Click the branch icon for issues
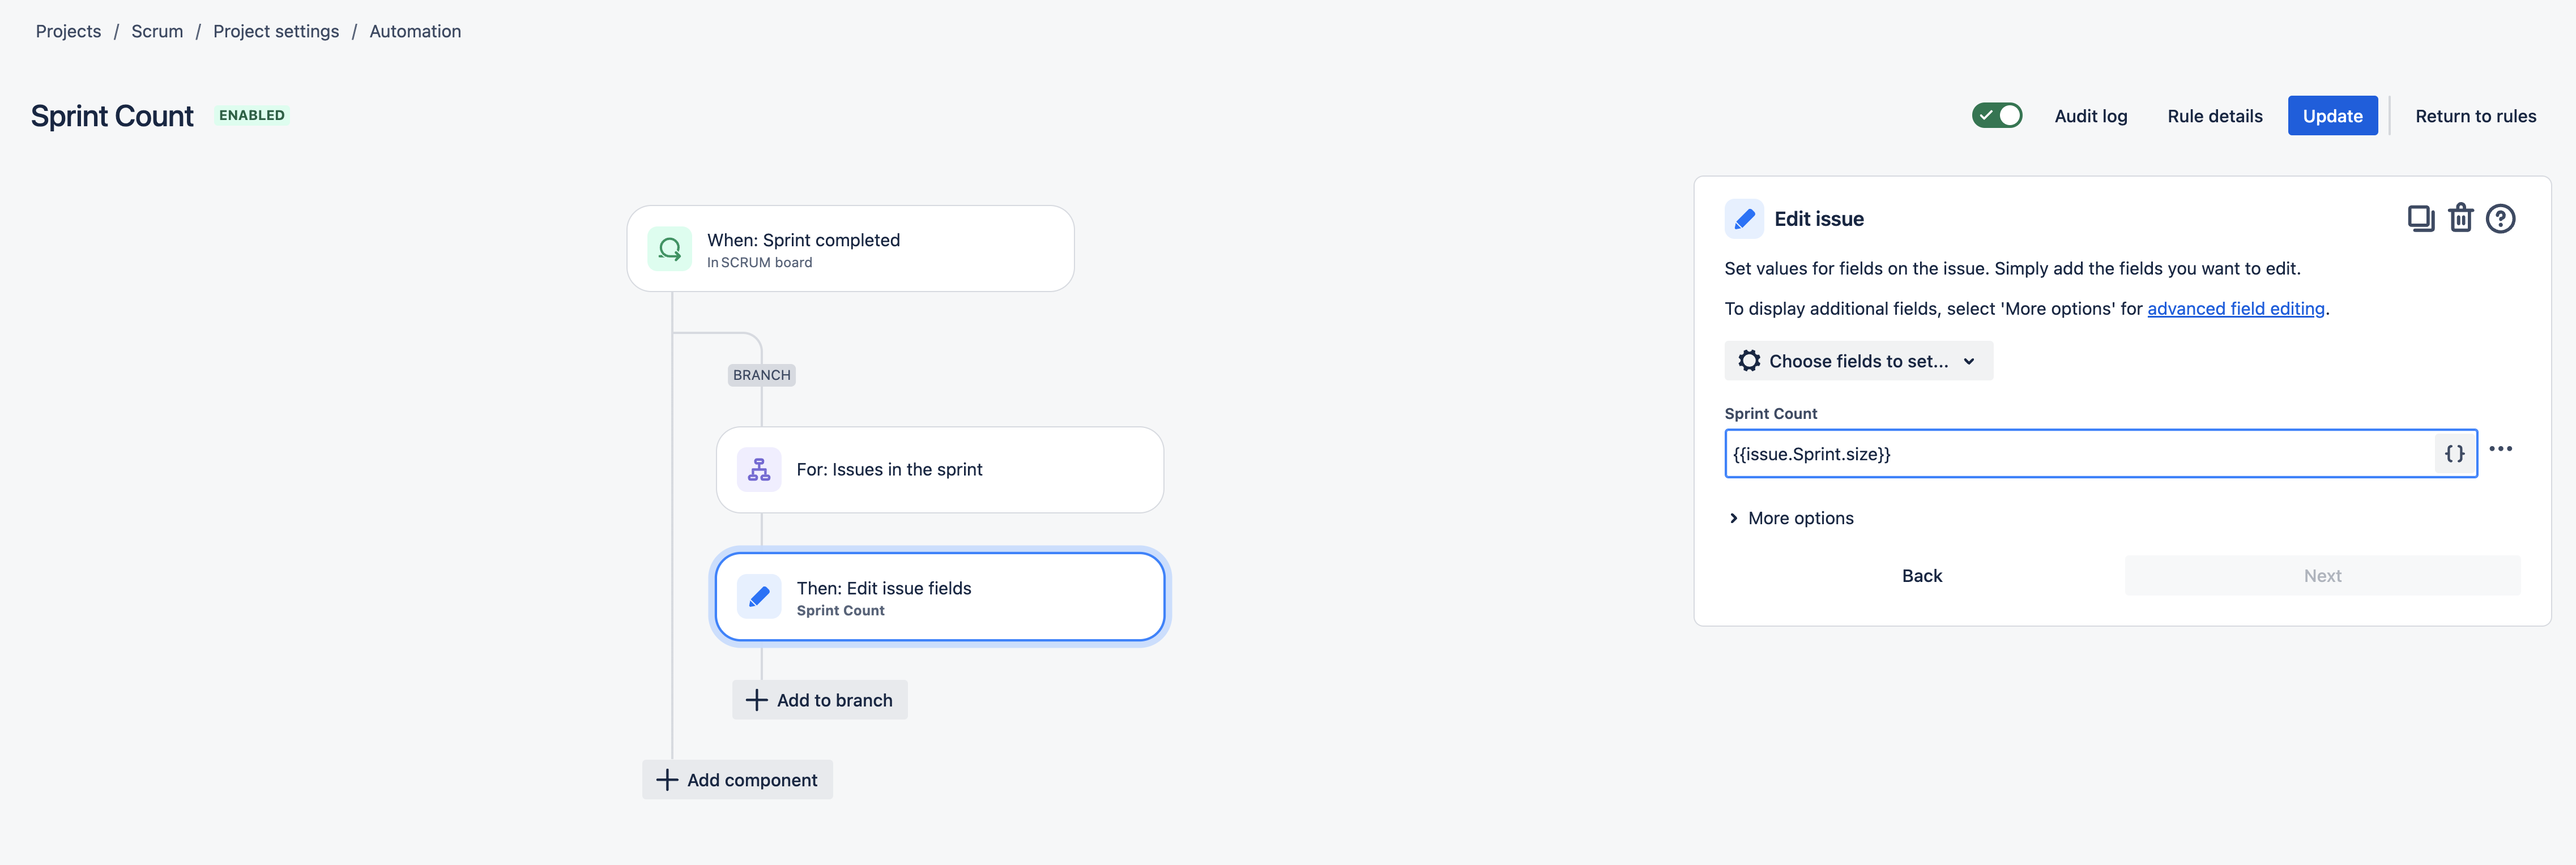 pos(759,470)
